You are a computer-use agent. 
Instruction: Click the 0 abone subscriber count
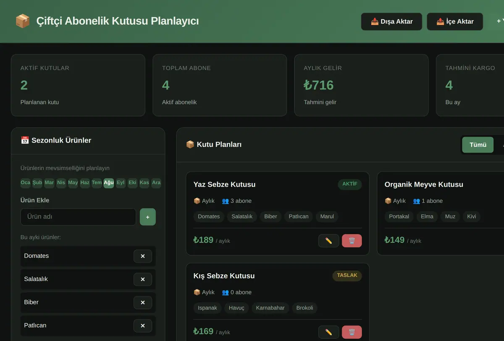pos(236,292)
